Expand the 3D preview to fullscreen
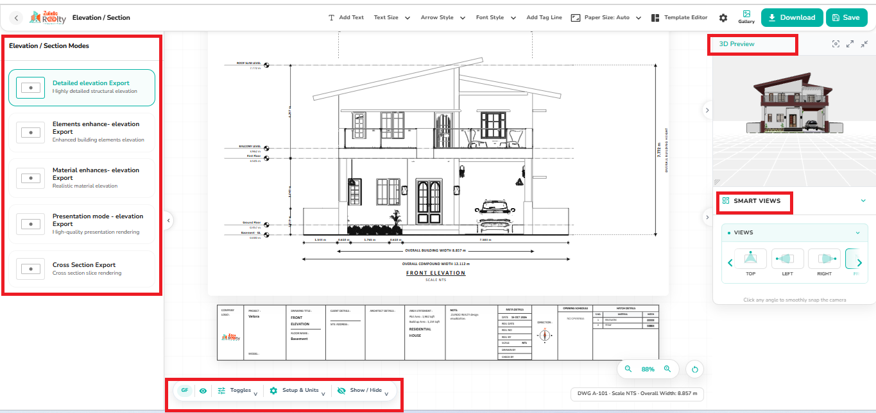Image resolution: width=876 pixels, height=413 pixels. click(x=850, y=44)
